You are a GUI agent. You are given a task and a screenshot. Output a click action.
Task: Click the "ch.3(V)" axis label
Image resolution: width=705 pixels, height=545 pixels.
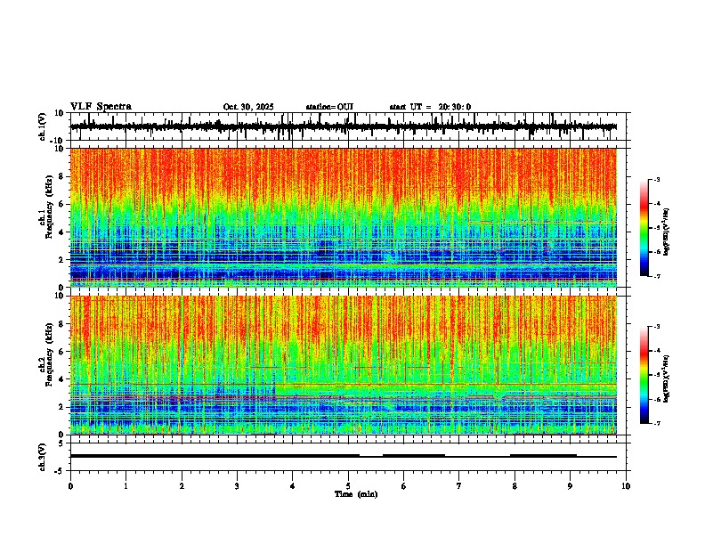coord(42,457)
